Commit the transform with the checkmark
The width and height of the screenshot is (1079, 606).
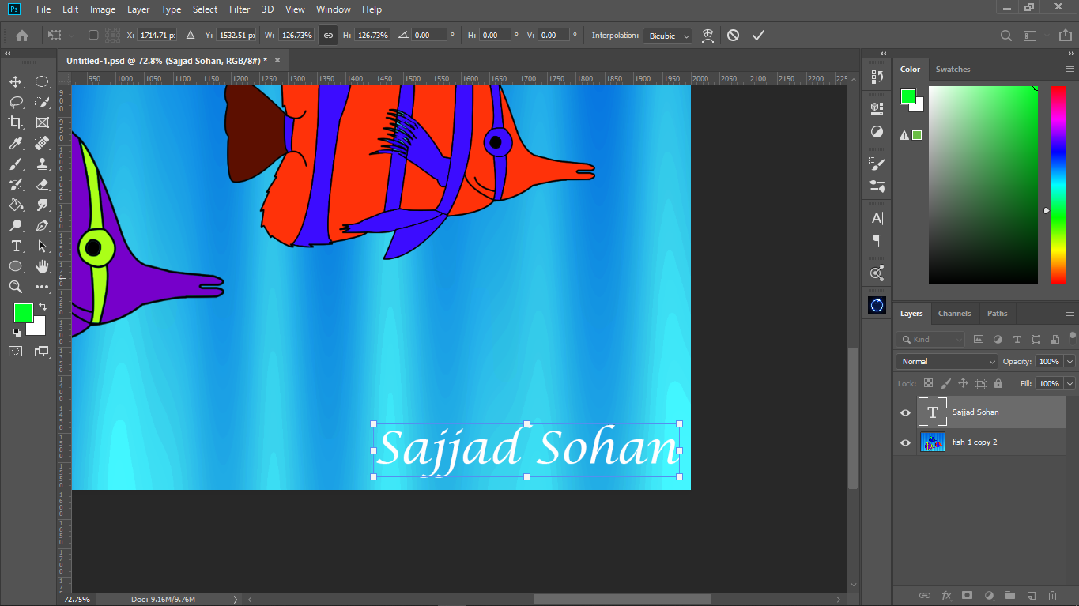tap(758, 35)
